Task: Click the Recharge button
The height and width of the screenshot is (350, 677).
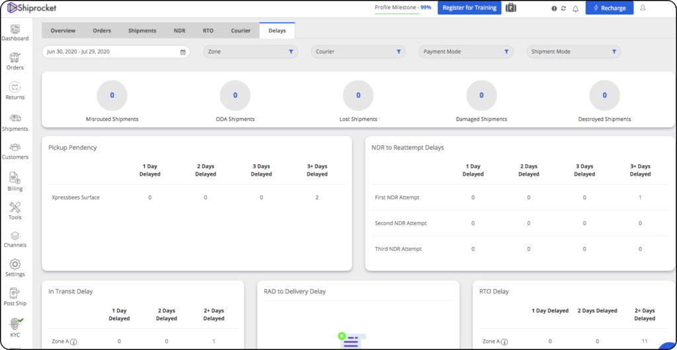Action: [x=609, y=8]
